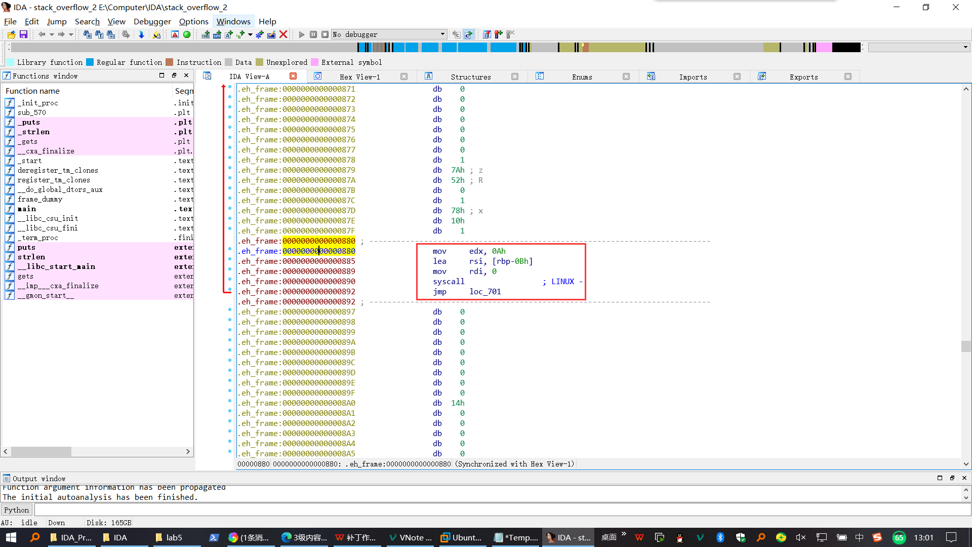Click the back navigation arrow
The height and width of the screenshot is (547, 972).
(42, 34)
